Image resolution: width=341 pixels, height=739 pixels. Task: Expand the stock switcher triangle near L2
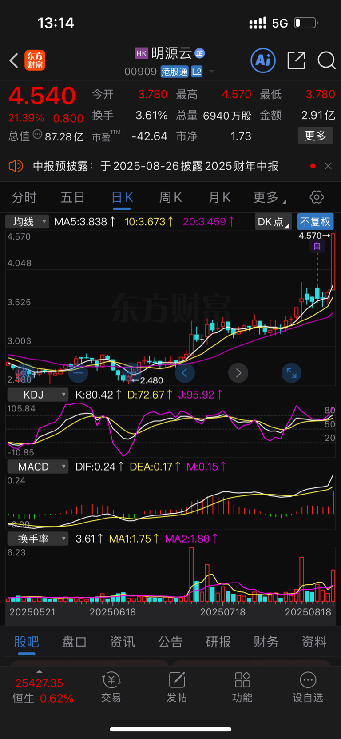(211, 72)
